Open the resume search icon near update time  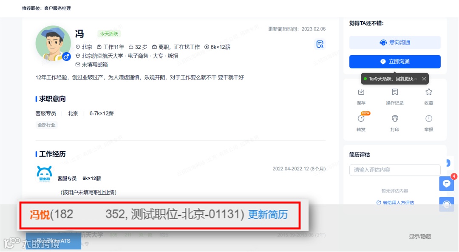[320, 44]
